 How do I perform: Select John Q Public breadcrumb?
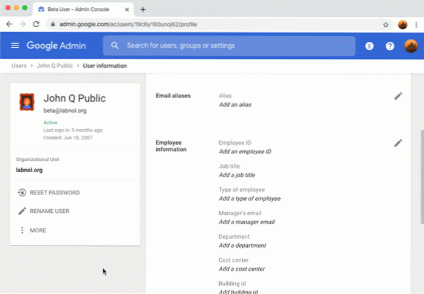55,65
